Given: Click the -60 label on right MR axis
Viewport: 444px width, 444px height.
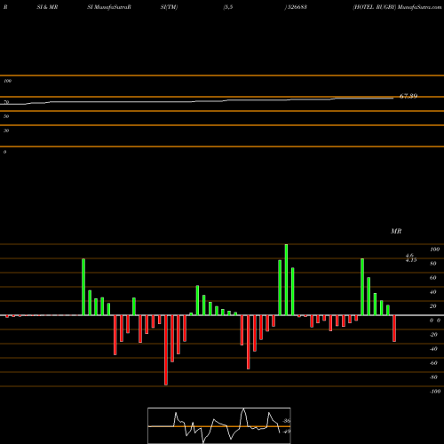Looking at the screenshot, I should 433,363.
